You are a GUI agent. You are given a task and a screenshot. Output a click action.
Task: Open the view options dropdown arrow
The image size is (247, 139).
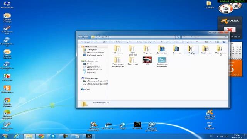211,42
